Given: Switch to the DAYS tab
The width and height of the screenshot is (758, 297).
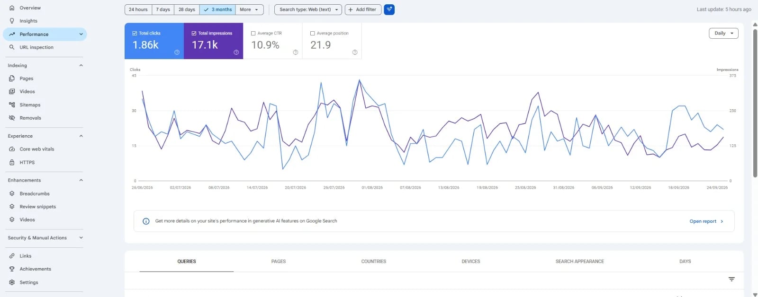Looking at the screenshot, I should (x=685, y=262).
